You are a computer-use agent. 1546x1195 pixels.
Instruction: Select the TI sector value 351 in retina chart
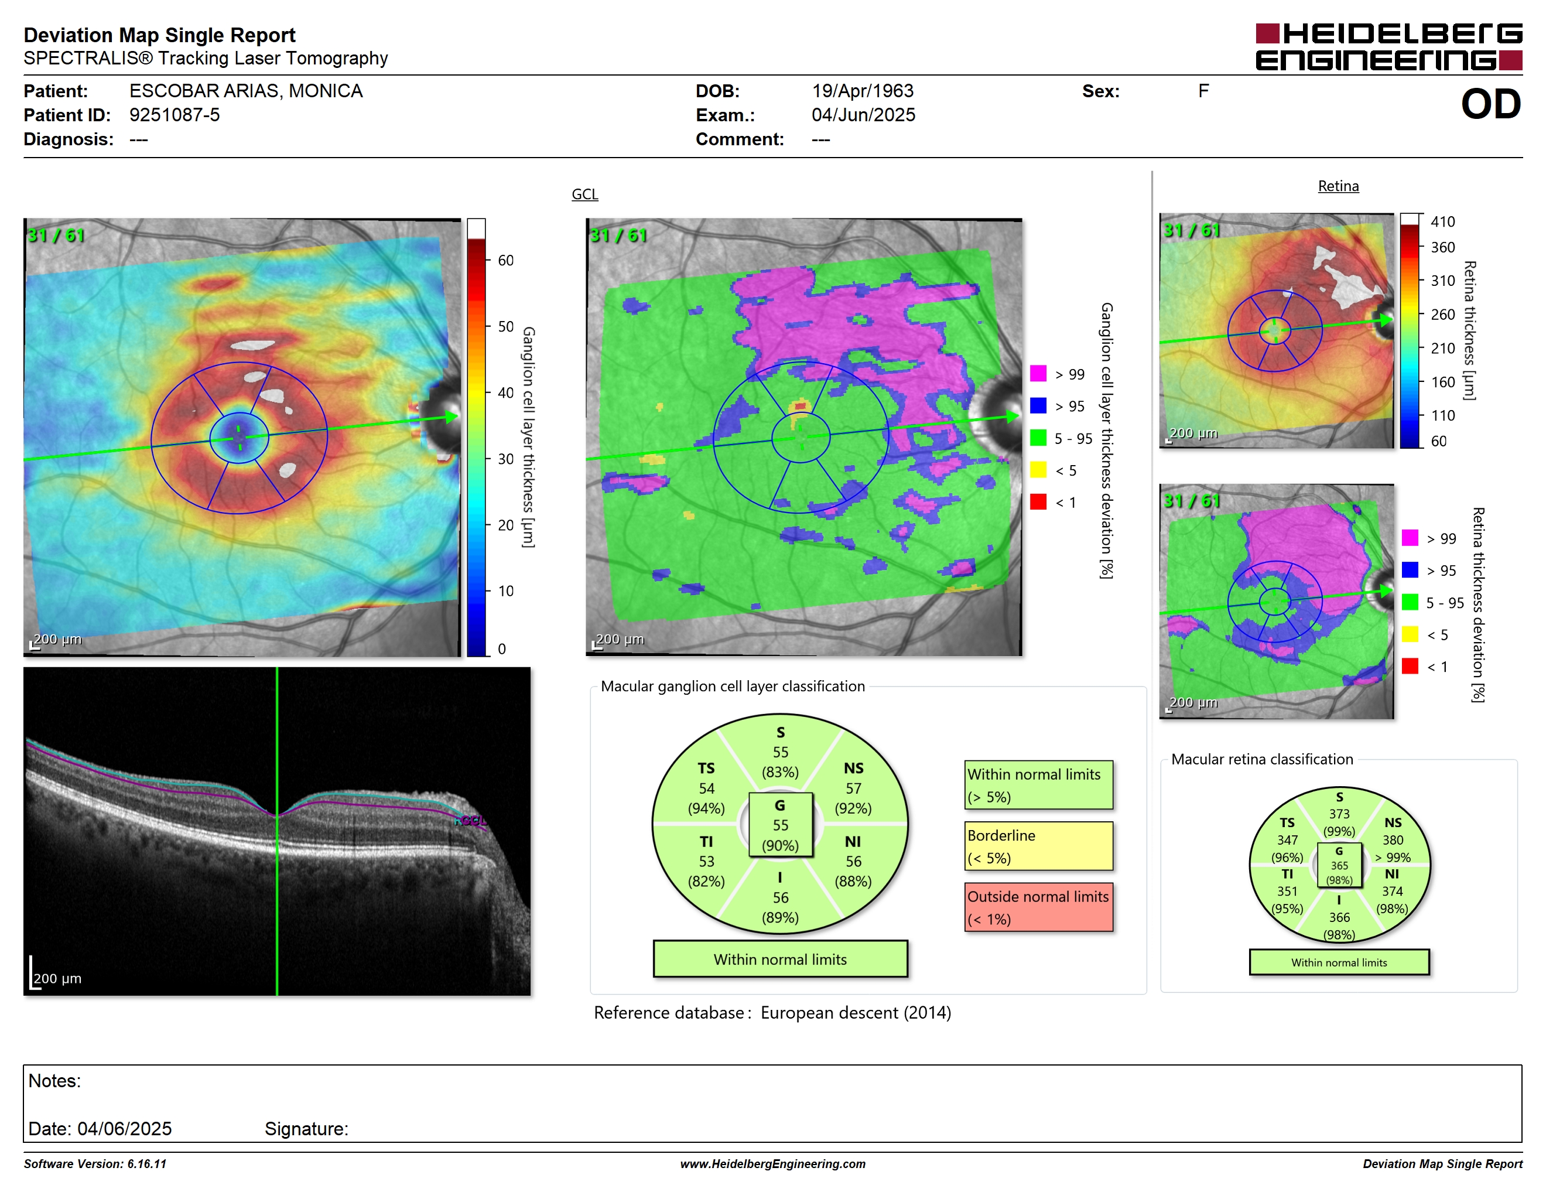(x=1287, y=892)
